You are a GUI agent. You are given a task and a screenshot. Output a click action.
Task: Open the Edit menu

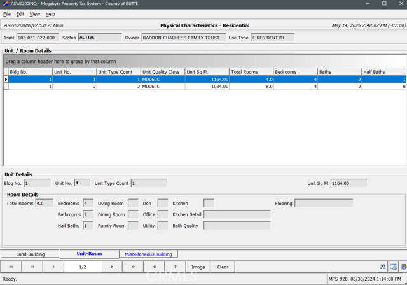pos(20,14)
